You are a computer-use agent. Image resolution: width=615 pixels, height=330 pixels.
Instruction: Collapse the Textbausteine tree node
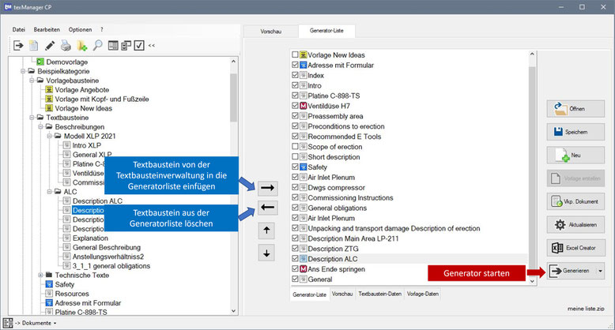[32, 118]
